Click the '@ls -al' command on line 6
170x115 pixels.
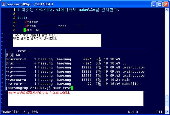pos(33,30)
